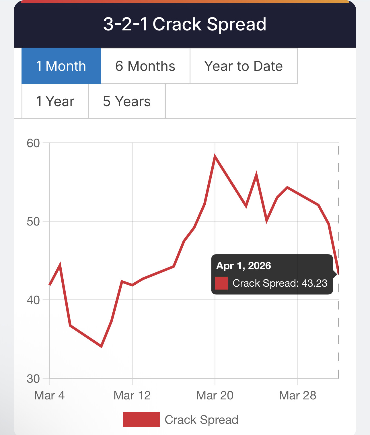Image resolution: width=370 pixels, height=435 pixels.
Task: Click the Apr 1, 2026 tooltip date
Action: pos(244,266)
